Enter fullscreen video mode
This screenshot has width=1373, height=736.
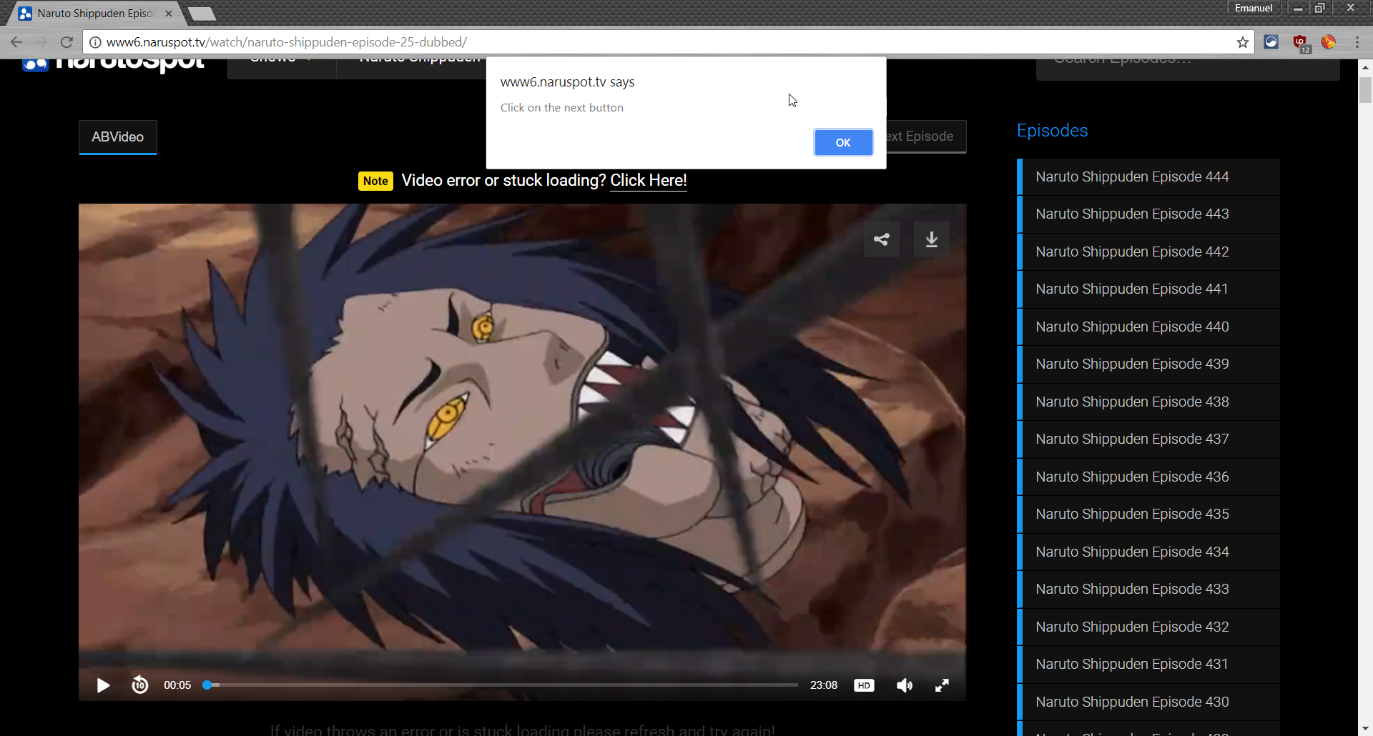pyautogui.click(x=942, y=685)
